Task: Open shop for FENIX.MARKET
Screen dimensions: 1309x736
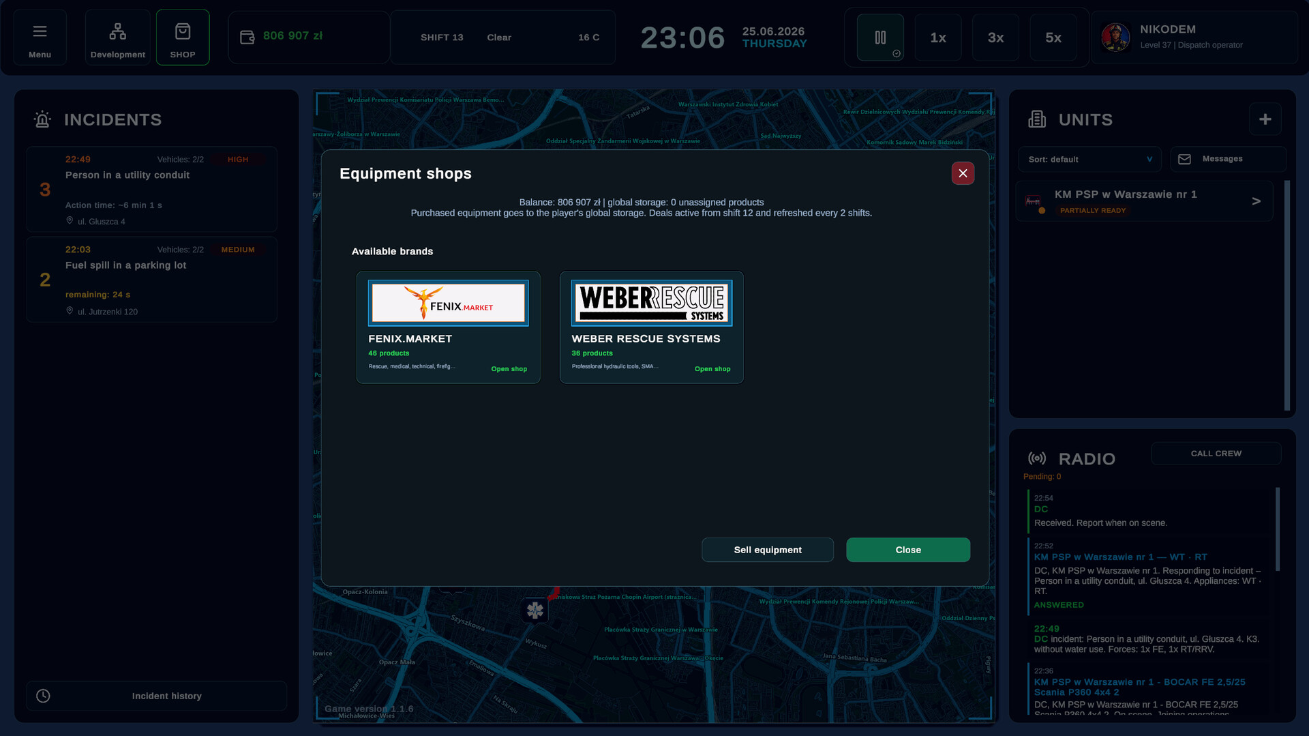Action: point(509,369)
